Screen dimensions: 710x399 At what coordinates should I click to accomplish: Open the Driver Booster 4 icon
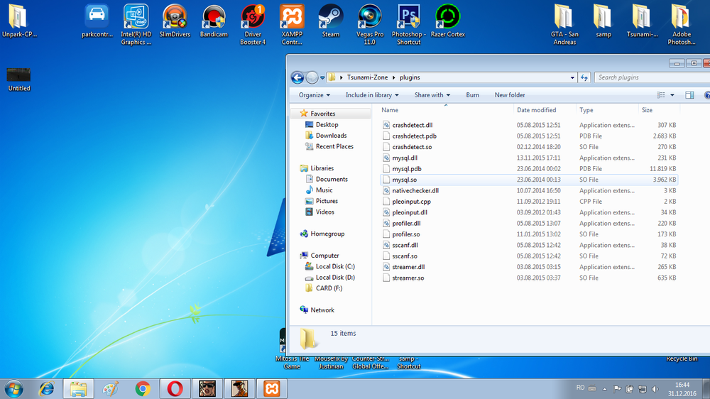point(253,24)
